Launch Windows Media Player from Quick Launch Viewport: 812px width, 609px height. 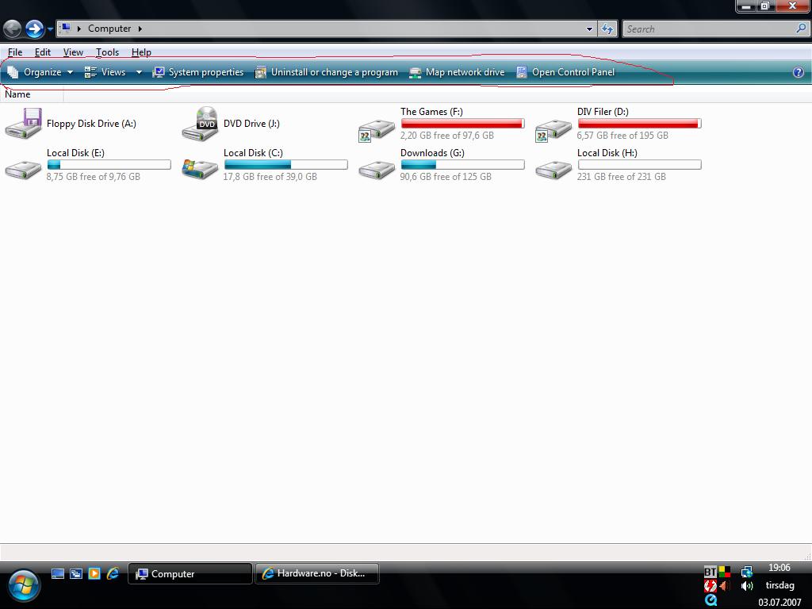tap(94, 573)
